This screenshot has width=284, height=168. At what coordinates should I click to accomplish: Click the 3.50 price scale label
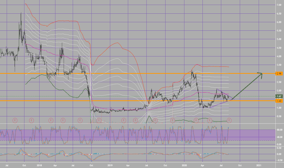pyautogui.click(x=279, y=65)
